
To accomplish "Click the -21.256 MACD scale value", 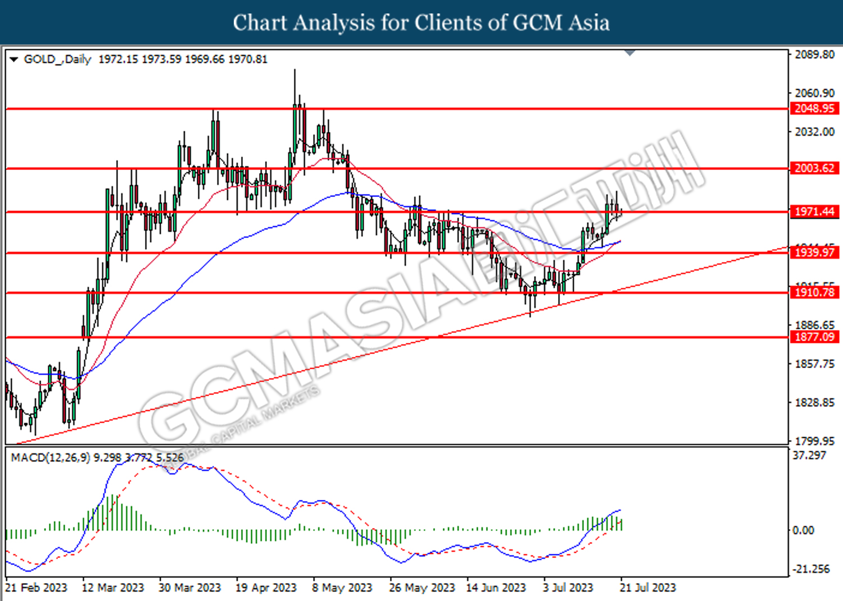I will click(x=811, y=569).
